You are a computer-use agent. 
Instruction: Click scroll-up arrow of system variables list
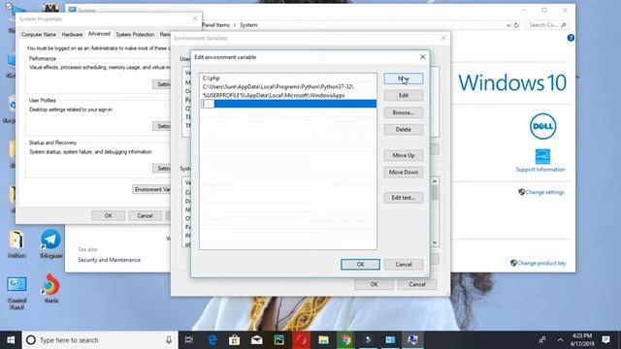pos(435,181)
